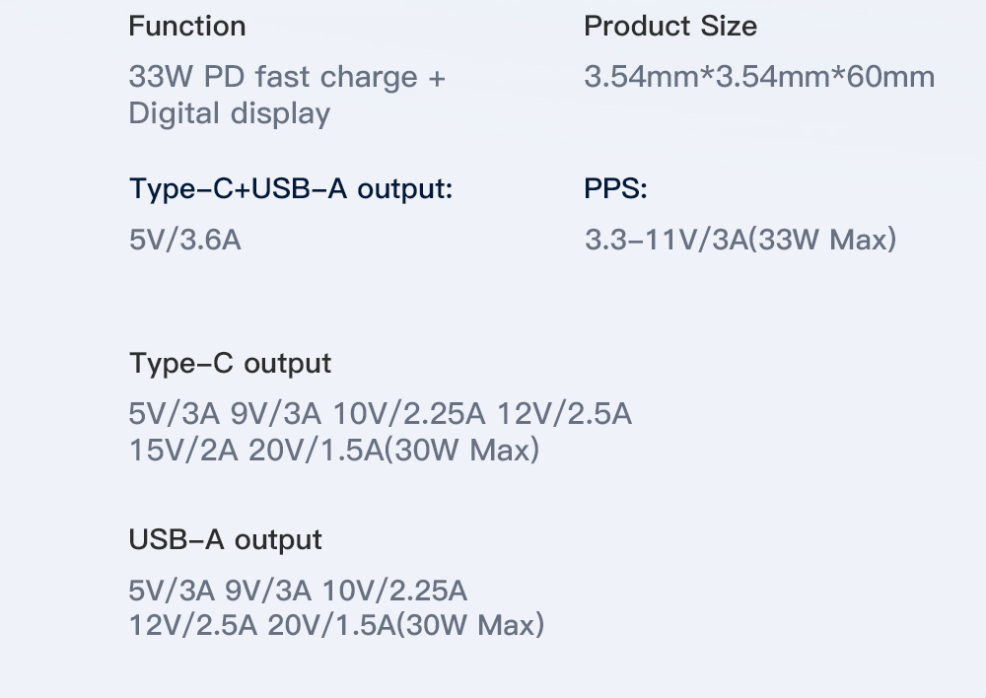The height and width of the screenshot is (698, 986).
Task: Select the 33W PD fast charge text
Action: click(x=273, y=77)
